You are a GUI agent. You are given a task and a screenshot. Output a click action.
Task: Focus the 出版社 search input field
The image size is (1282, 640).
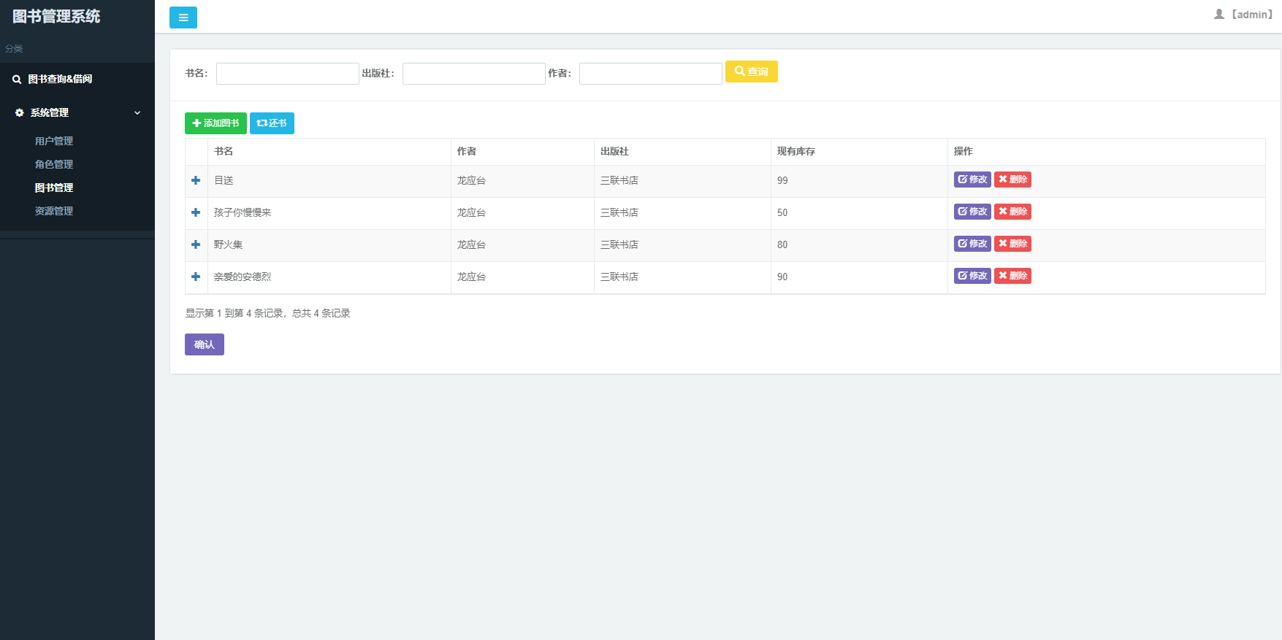(x=474, y=74)
